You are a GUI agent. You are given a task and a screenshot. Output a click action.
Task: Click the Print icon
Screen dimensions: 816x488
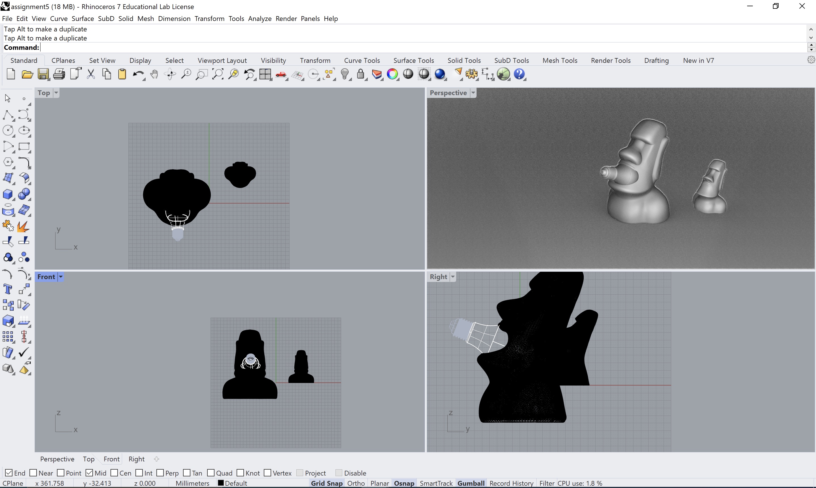point(59,74)
